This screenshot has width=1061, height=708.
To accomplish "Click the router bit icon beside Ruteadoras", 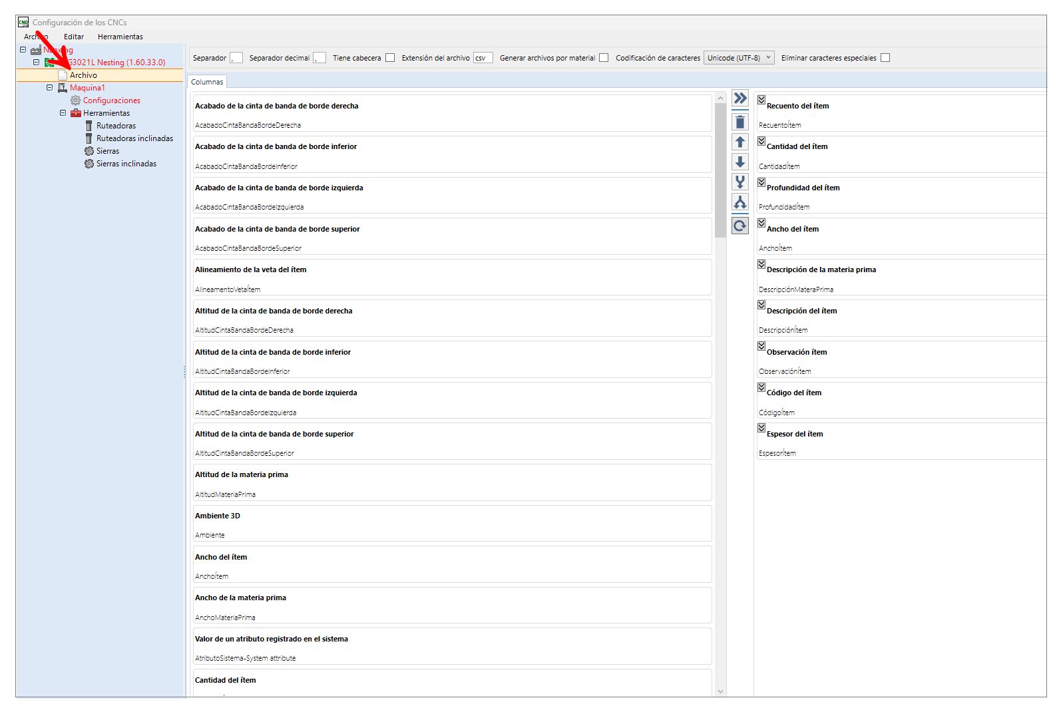I will click(89, 126).
